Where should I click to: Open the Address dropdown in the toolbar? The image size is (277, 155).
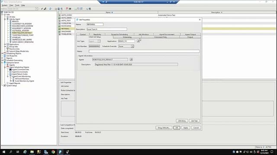pyautogui.click(x=36, y=9)
